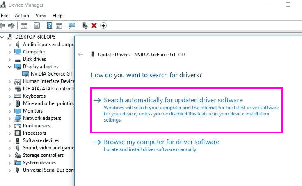
Task: Click the Update driver toolbar icon
Action: click(85, 25)
